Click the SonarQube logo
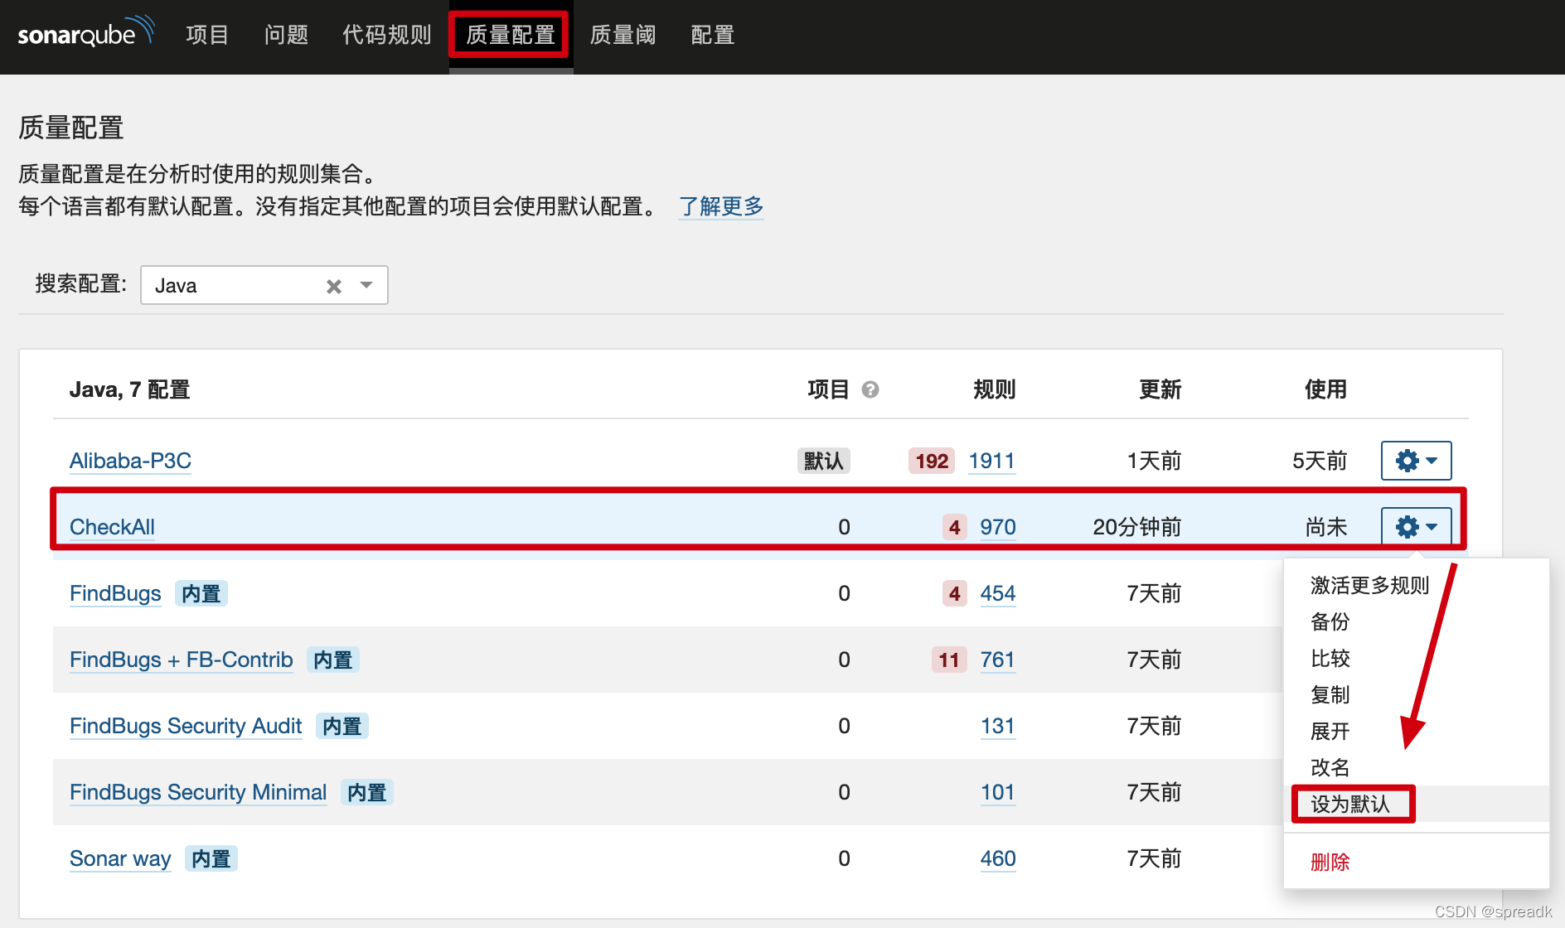The image size is (1565, 928). tap(85, 33)
